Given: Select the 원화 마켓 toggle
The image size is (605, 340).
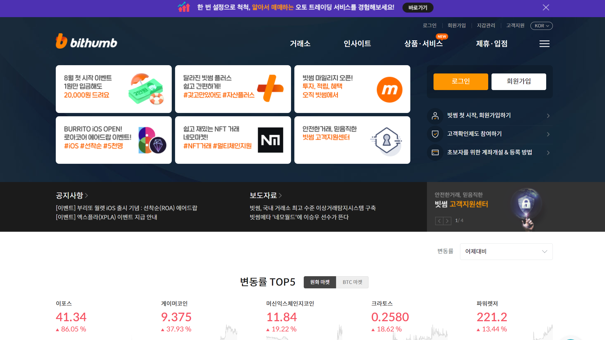Looking at the screenshot, I should 320,282.
